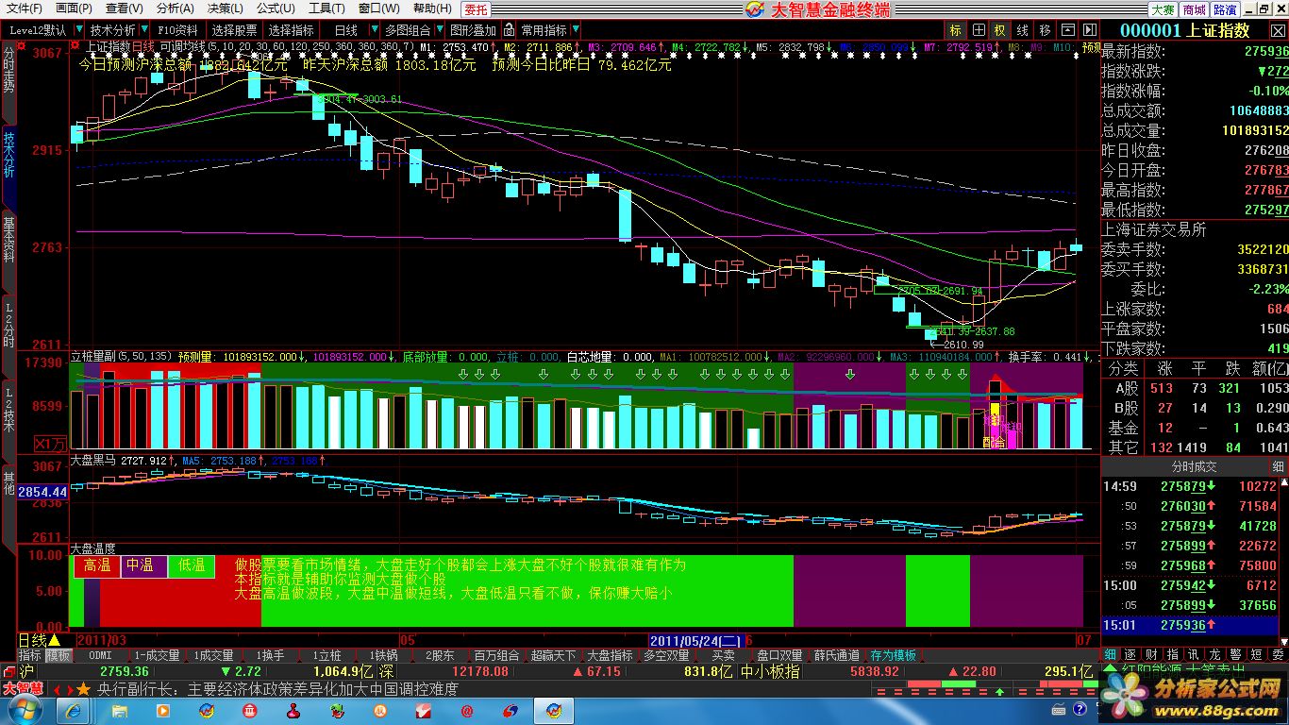The image size is (1289, 725).
Task: Select the 1-成交量 indicator tab
Action: (x=157, y=655)
